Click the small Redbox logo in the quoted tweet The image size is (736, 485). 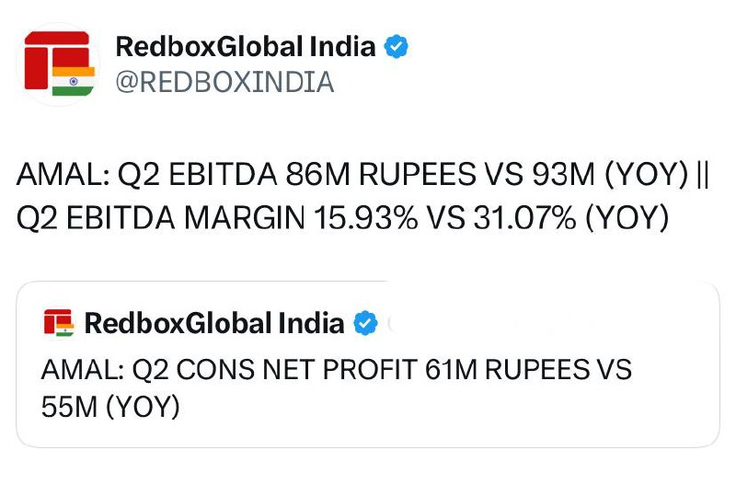pyautogui.click(x=58, y=323)
